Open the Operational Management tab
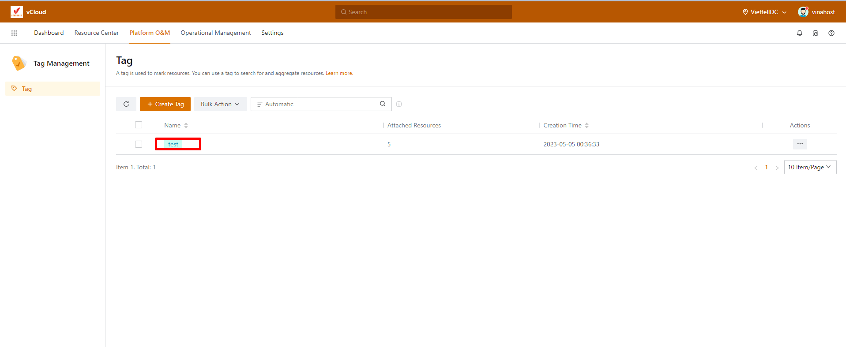846x347 pixels. pos(215,33)
